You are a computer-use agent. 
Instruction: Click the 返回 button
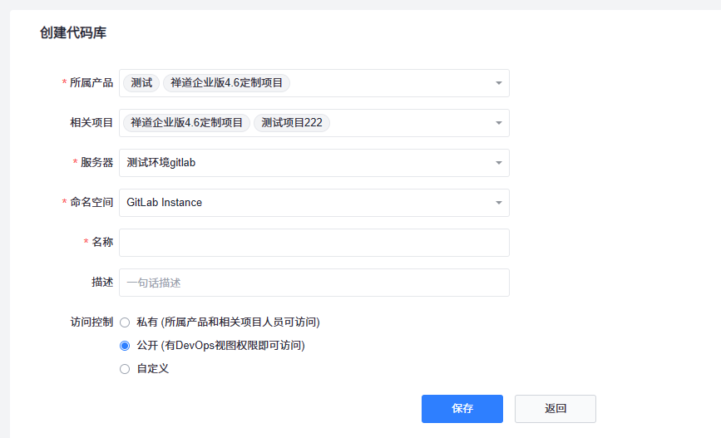(x=556, y=409)
